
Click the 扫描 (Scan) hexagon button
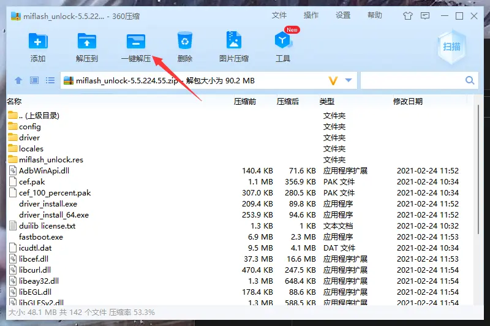(453, 46)
